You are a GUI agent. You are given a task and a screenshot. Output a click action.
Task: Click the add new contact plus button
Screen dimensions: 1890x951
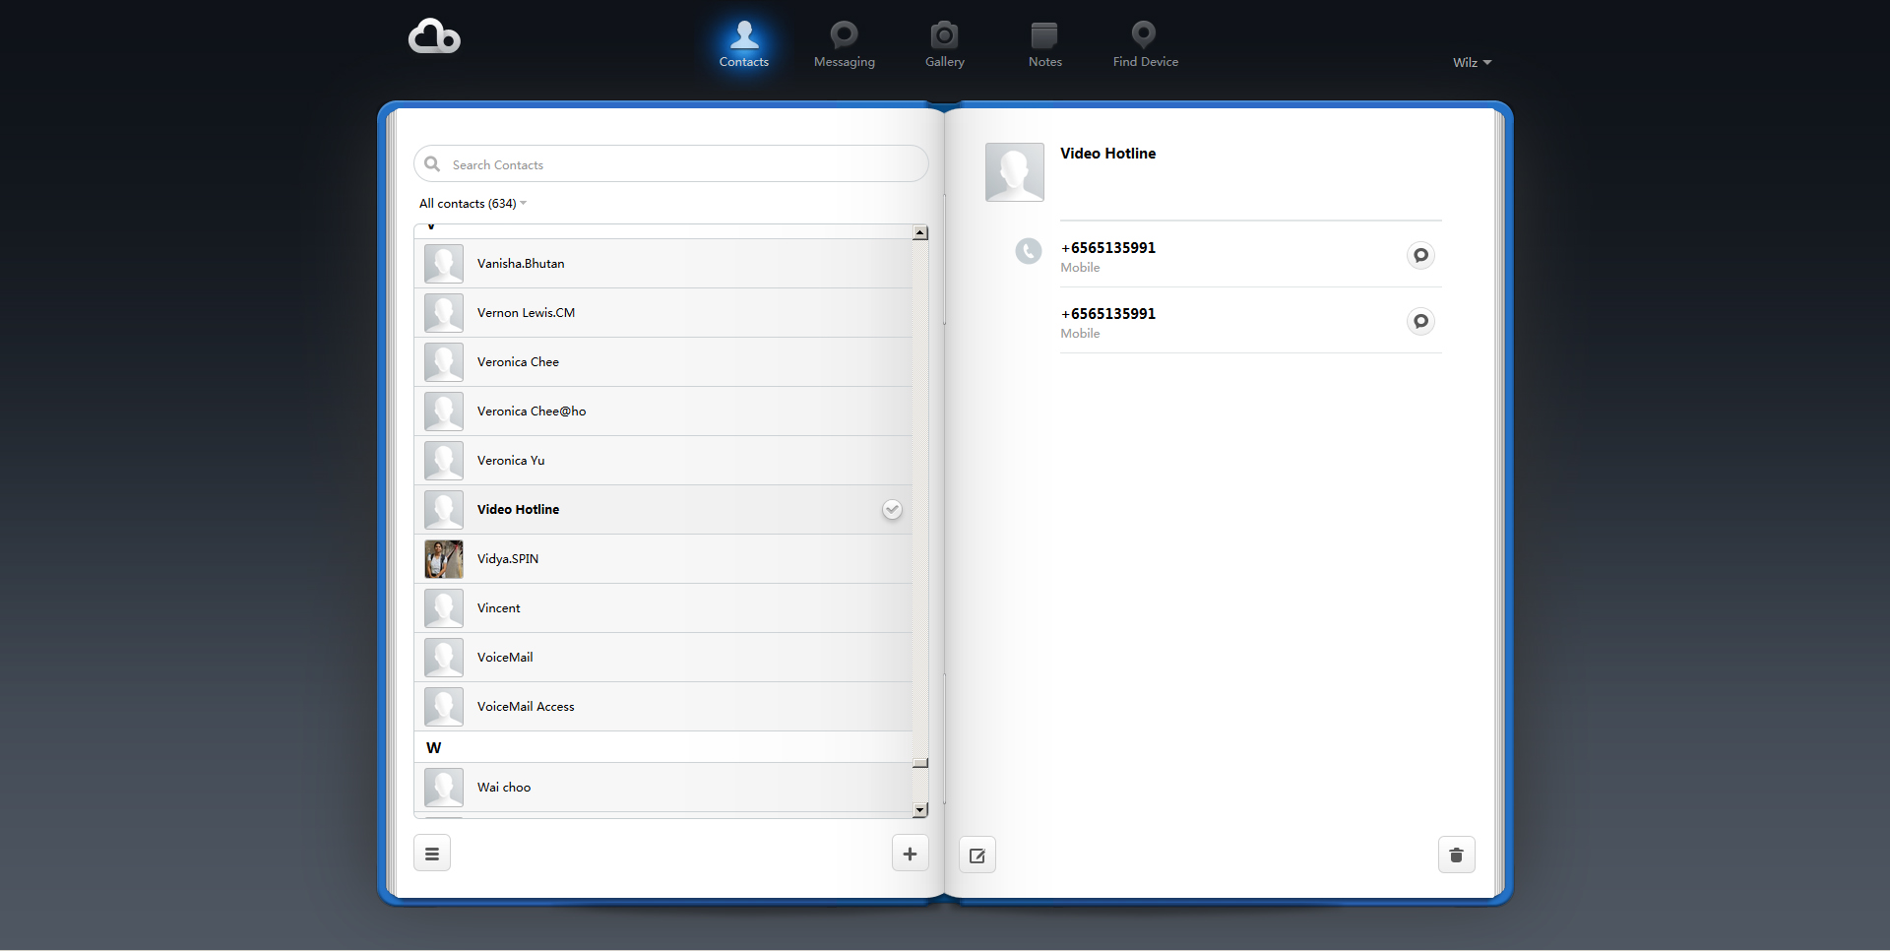point(910,854)
